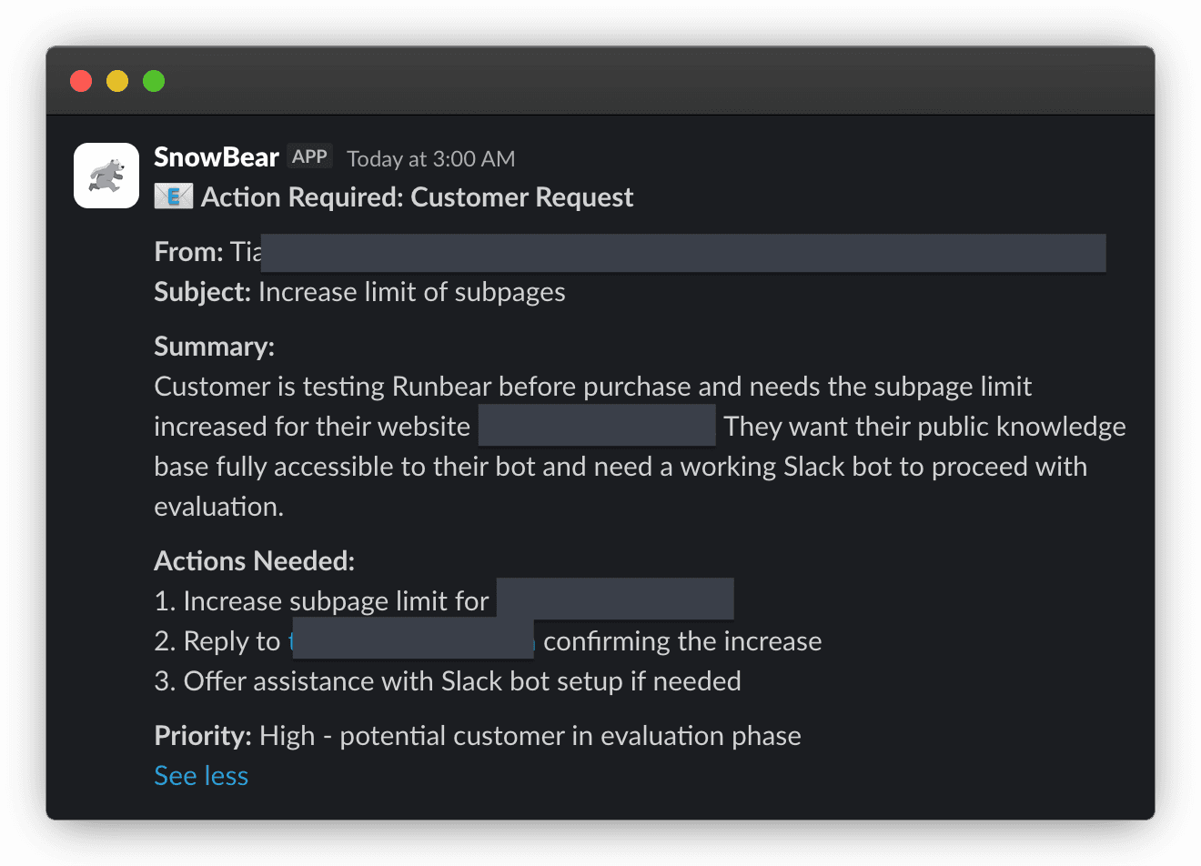This screenshot has width=1201, height=866.
Task: Click the Today at 3:00 AM timestamp
Action: 430,159
